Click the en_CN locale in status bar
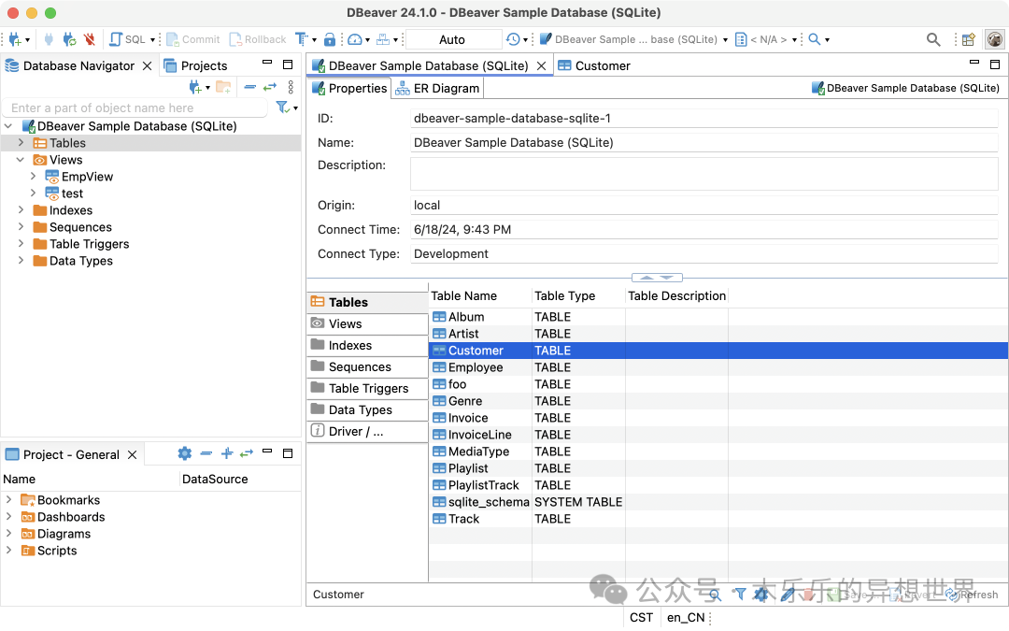 point(686,618)
